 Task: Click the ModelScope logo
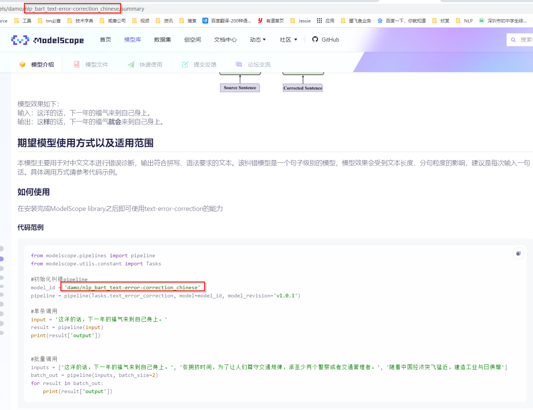click(48, 40)
